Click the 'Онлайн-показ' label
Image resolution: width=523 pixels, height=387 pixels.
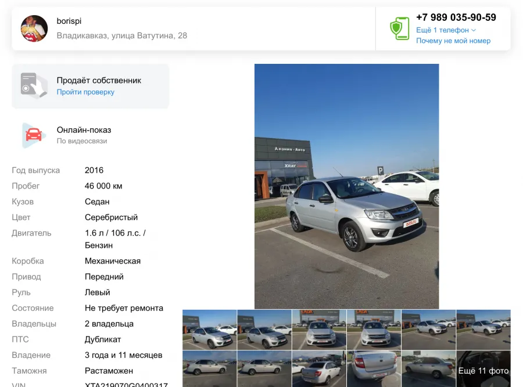(84, 130)
